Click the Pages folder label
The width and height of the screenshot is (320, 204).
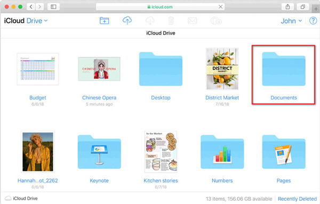pyautogui.click(x=284, y=181)
